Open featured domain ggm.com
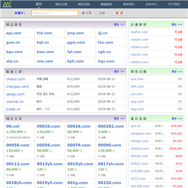Image resolution: width=188 pixels, height=188 pixels. click(x=76, y=42)
